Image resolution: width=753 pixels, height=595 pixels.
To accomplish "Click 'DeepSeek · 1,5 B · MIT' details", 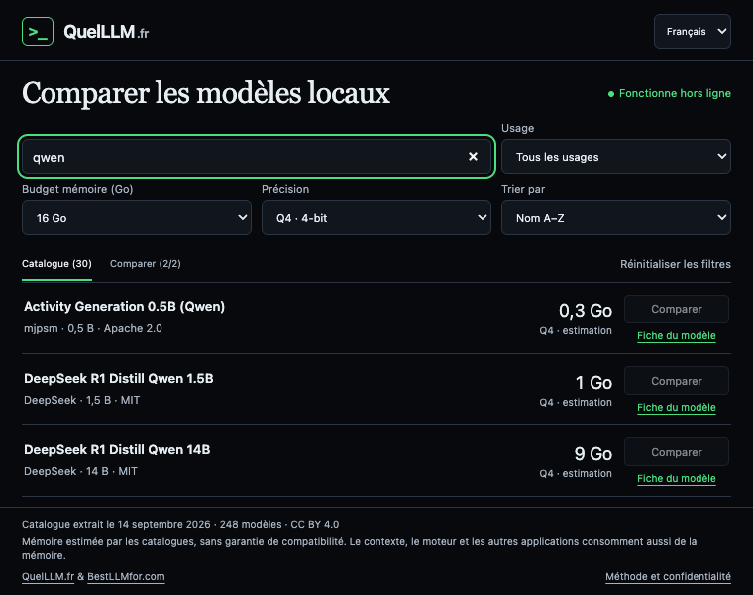I will (x=81, y=400).
